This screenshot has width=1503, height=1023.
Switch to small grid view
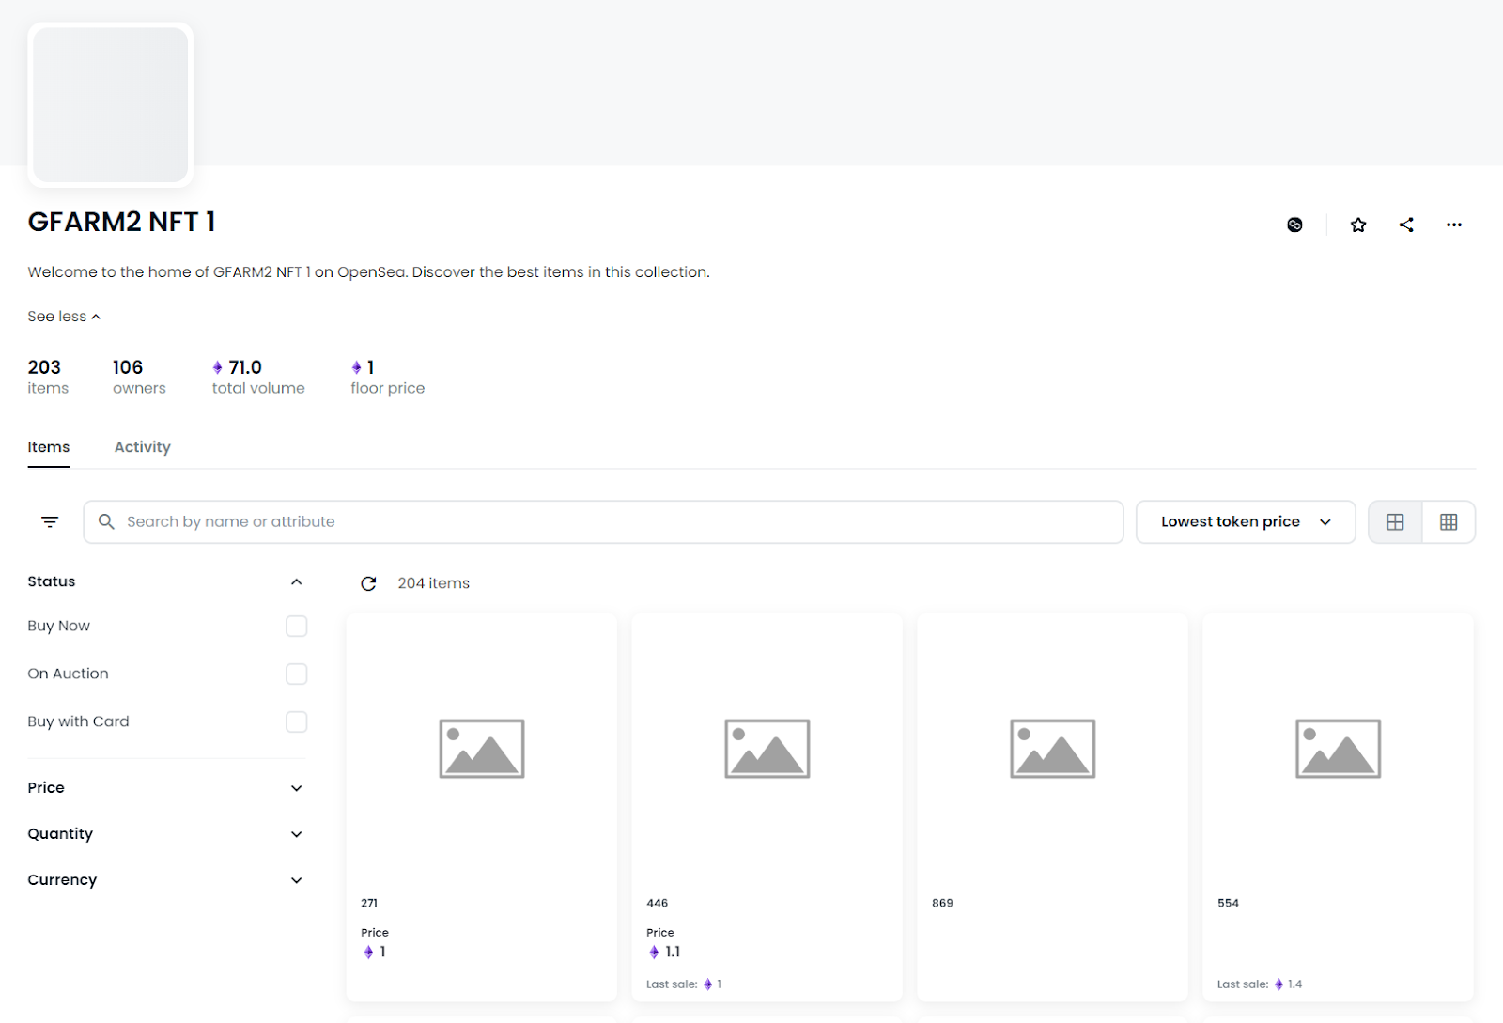(x=1449, y=521)
